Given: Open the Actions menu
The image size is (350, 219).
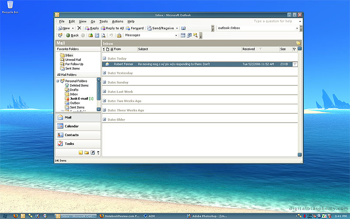Looking at the screenshot, I should coord(117,21).
